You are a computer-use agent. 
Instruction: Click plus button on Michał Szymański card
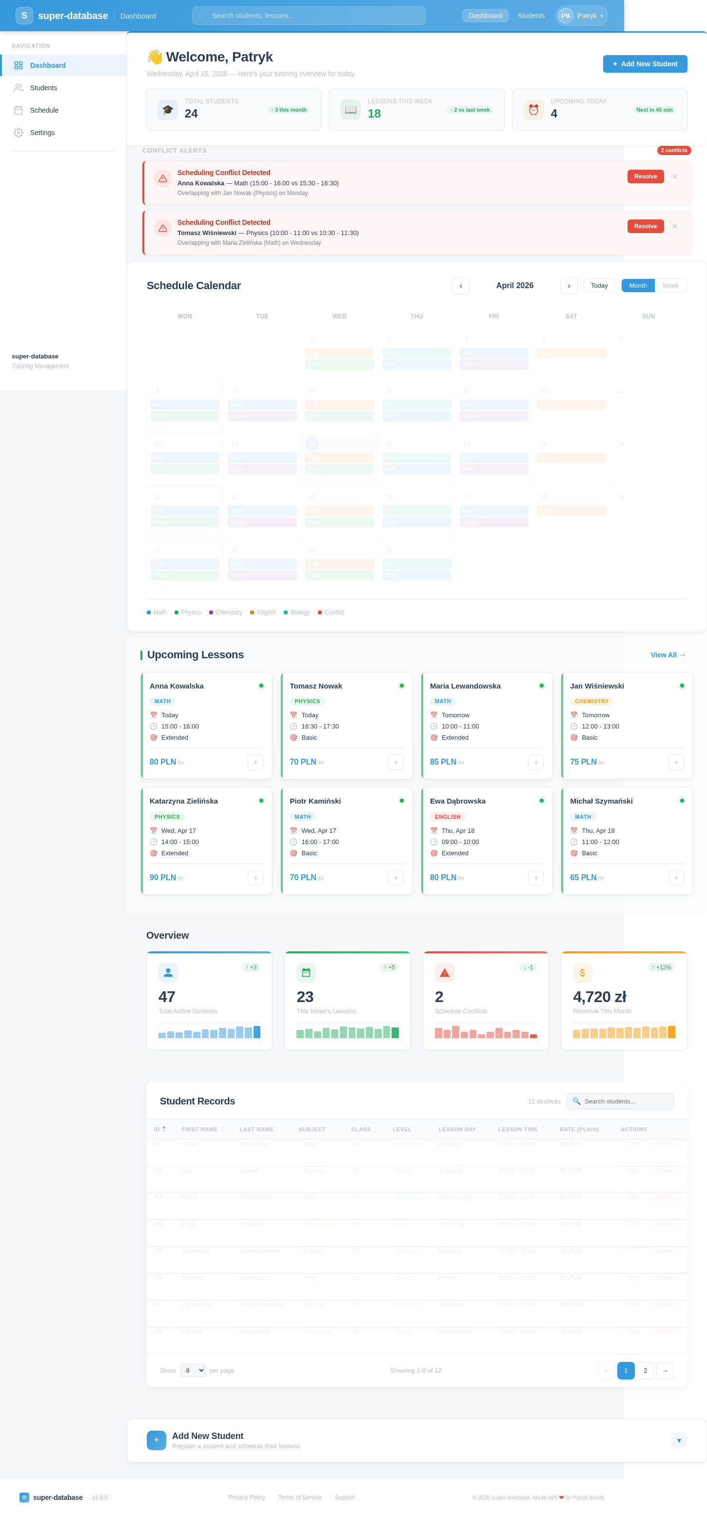point(676,878)
